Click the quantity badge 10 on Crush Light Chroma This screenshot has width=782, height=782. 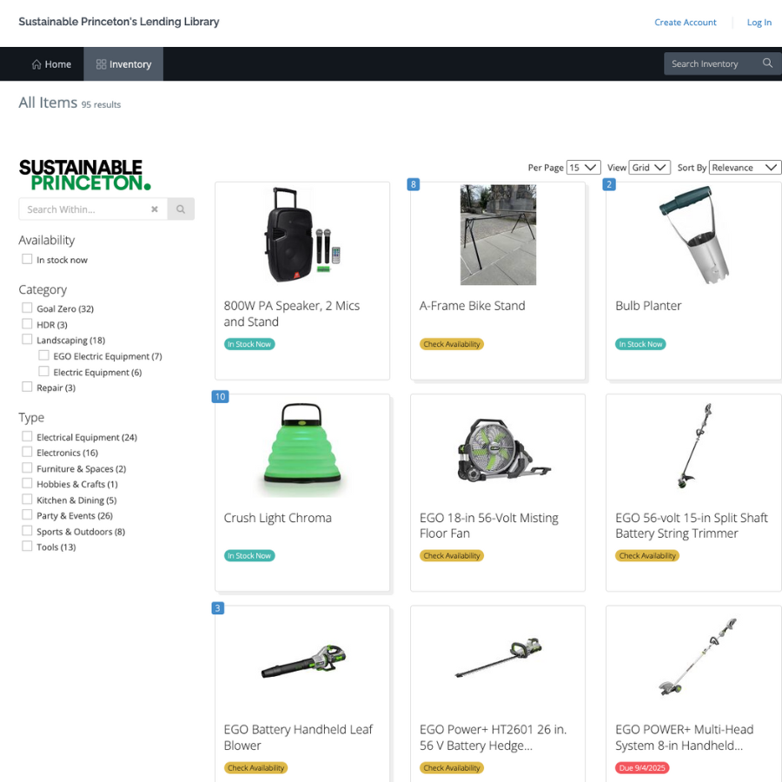click(x=220, y=397)
